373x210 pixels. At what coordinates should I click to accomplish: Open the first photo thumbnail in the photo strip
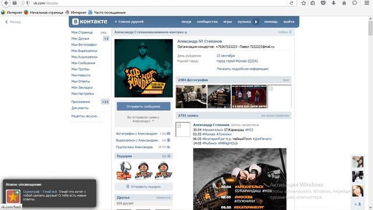(191, 96)
